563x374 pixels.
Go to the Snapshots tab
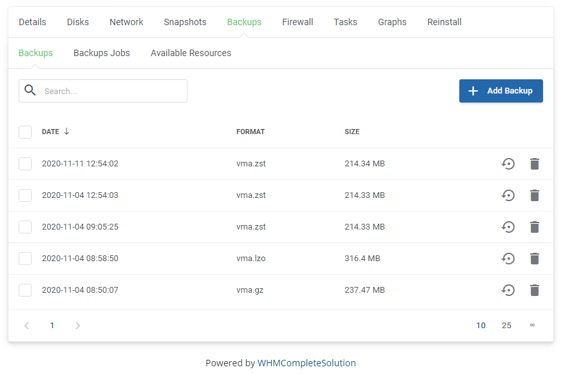(x=186, y=22)
